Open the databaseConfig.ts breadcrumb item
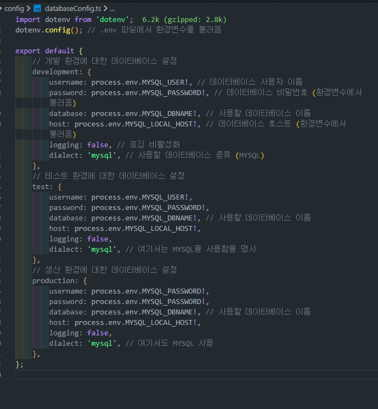Screen dimensions: 378x409 tap(73, 9)
